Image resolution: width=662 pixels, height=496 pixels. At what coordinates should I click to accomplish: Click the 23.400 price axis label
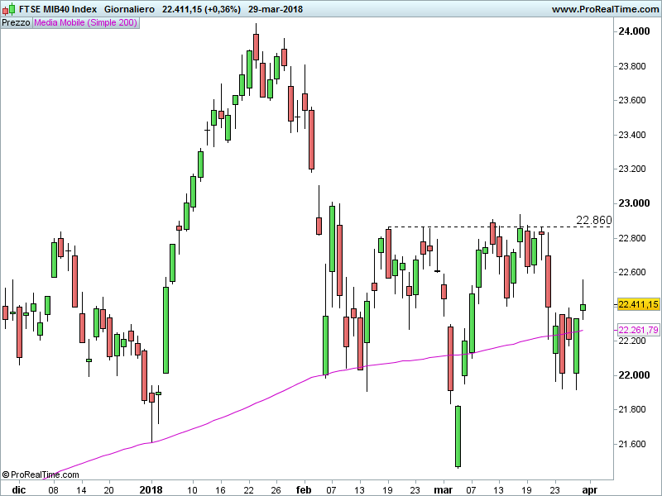pyautogui.click(x=632, y=135)
